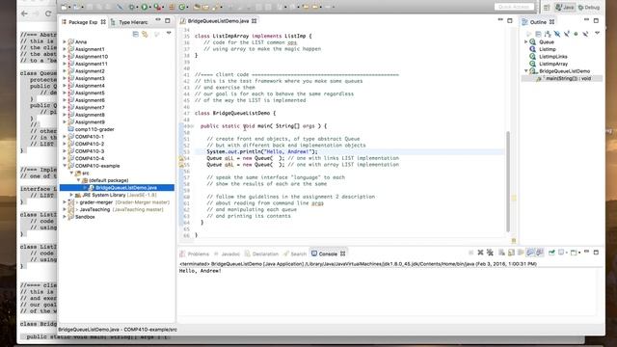Click Remove Launch X icon in Console

(x=480, y=253)
